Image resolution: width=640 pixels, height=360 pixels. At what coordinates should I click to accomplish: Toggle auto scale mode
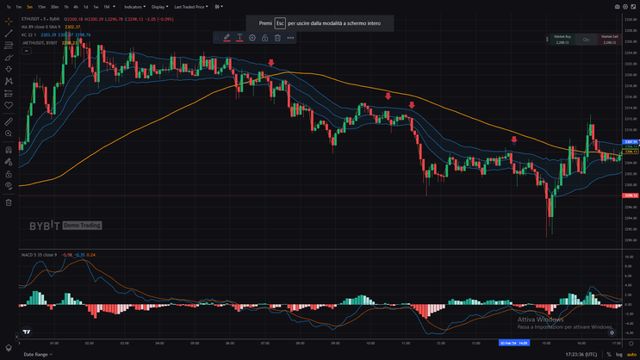631,354
